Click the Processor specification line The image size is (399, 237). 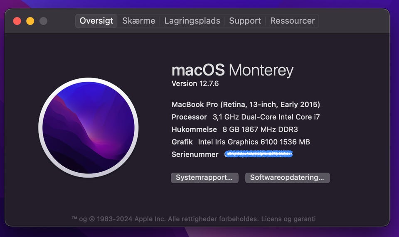tap(246, 117)
